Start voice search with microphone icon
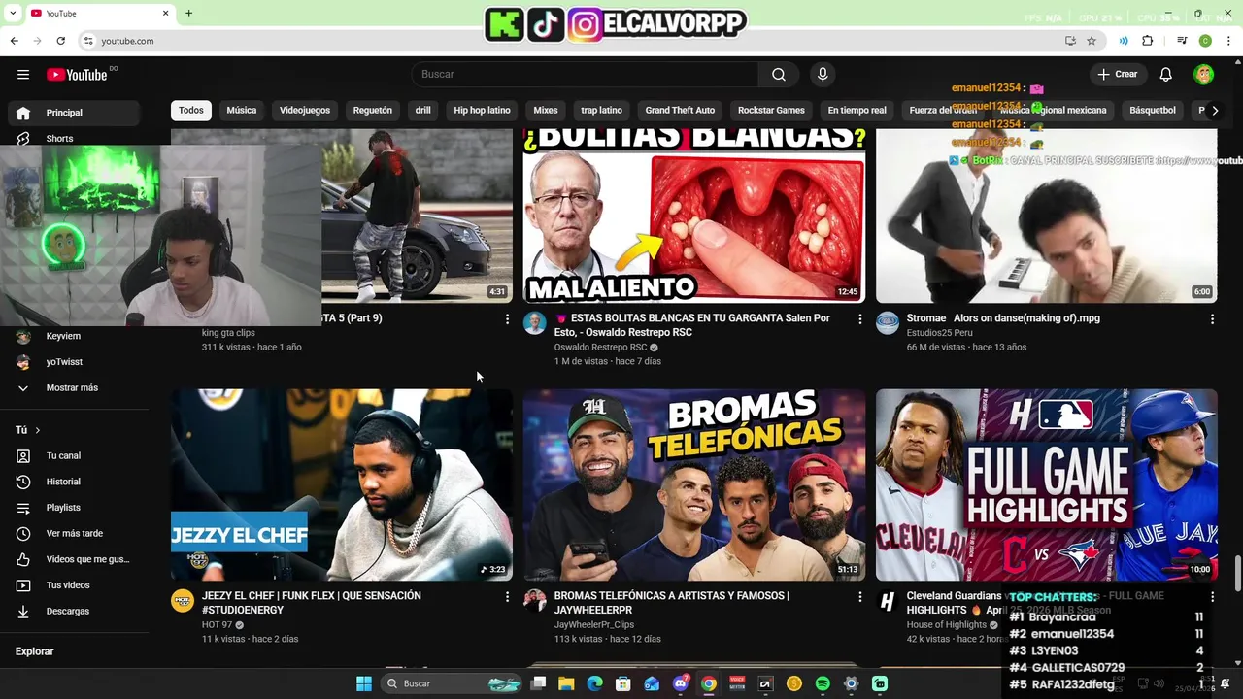This screenshot has width=1243, height=699. (x=823, y=75)
